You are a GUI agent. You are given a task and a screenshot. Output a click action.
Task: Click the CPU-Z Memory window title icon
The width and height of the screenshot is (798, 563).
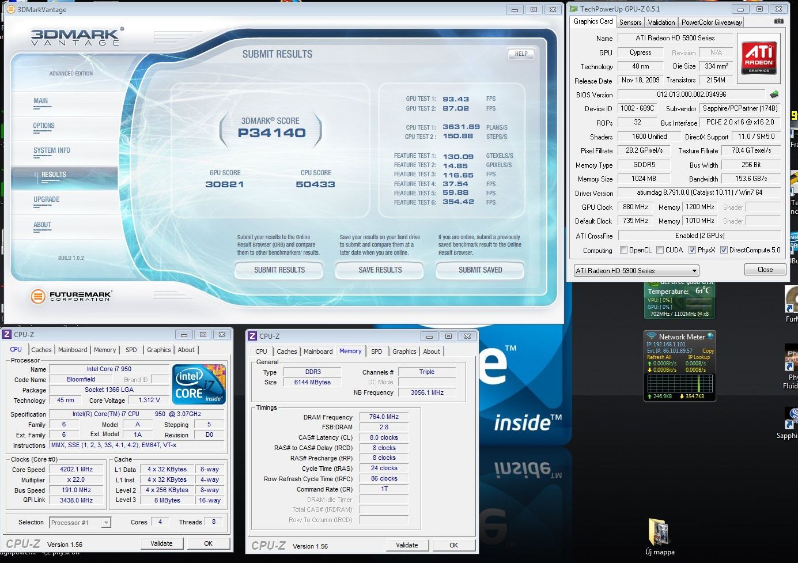252,336
